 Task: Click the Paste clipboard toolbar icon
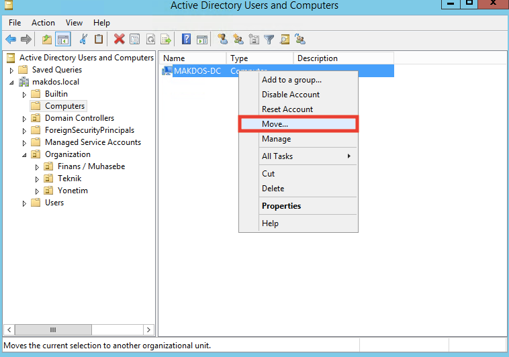[x=99, y=40]
